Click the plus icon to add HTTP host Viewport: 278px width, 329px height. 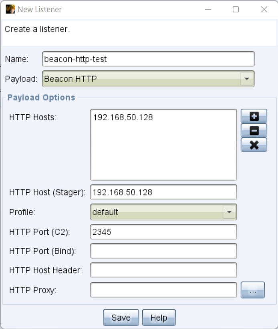pyautogui.click(x=254, y=116)
